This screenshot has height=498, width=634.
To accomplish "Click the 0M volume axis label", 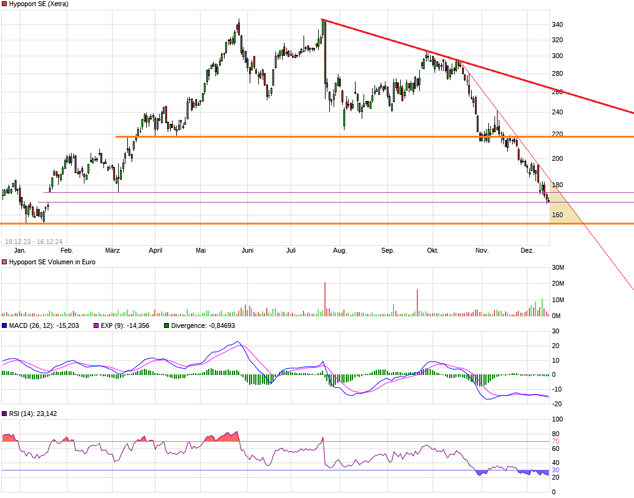I will (x=556, y=316).
